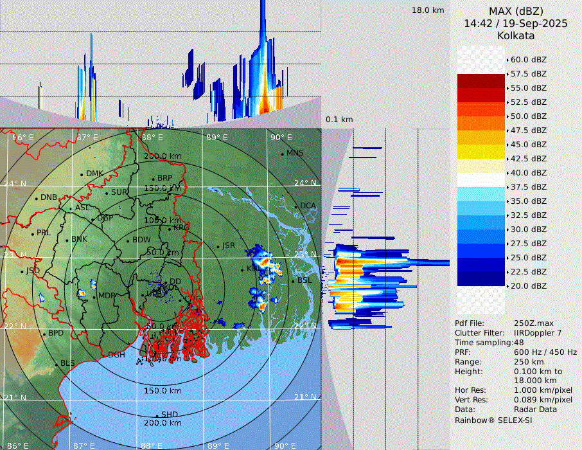This screenshot has height=450, width=582.
Task: Select the BLS station marker
Action: (x=57, y=364)
